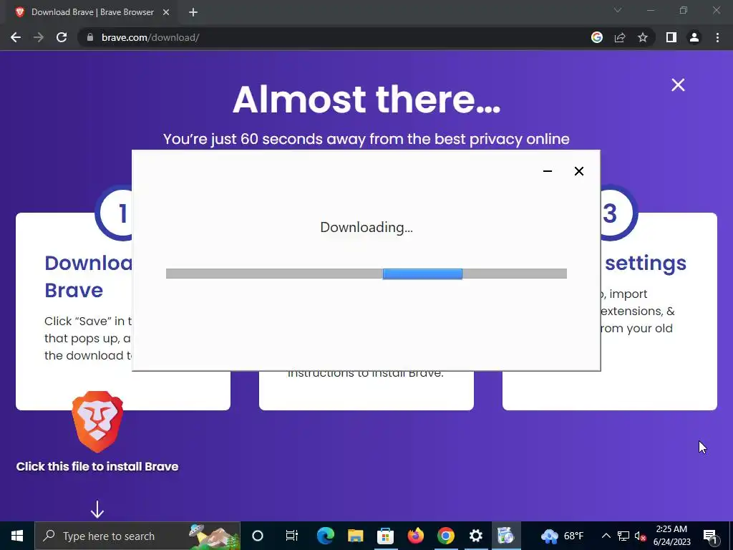The height and width of the screenshot is (550, 733).
Task: Open the browser side panel
Action: point(671,37)
